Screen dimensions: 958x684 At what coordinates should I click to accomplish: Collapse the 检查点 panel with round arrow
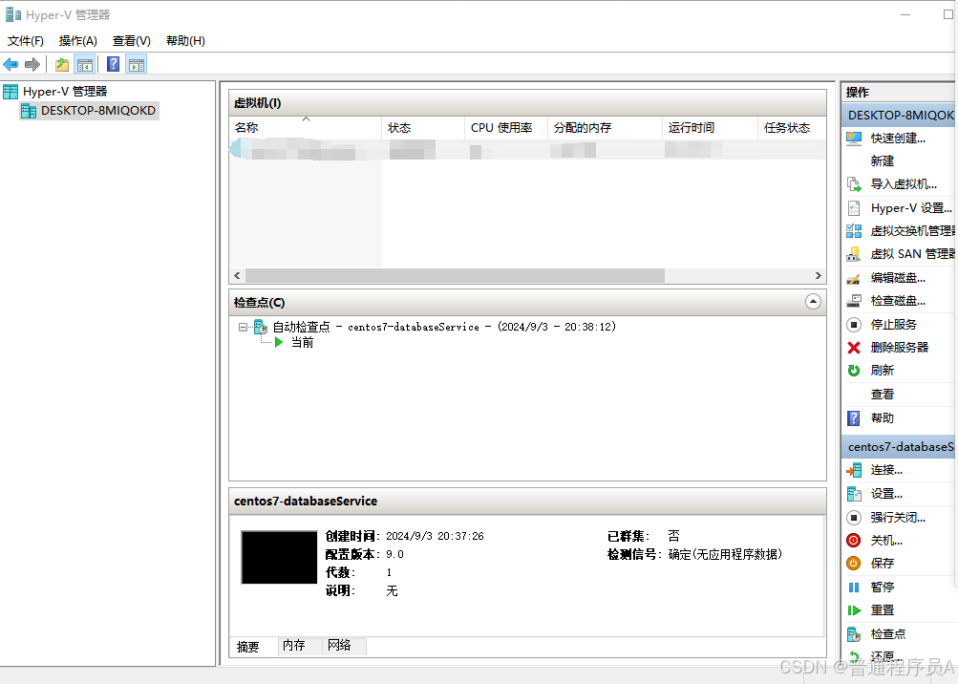[x=813, y=301]
